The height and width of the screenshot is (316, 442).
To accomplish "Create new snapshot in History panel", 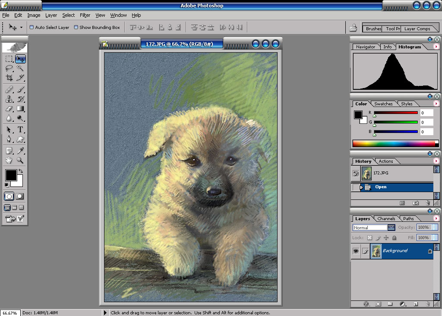I will pos(416,203).
